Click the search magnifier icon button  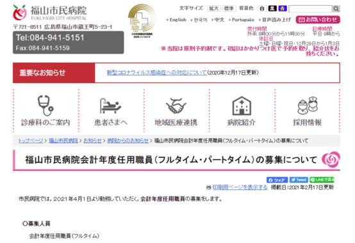(x=336, y=9)
